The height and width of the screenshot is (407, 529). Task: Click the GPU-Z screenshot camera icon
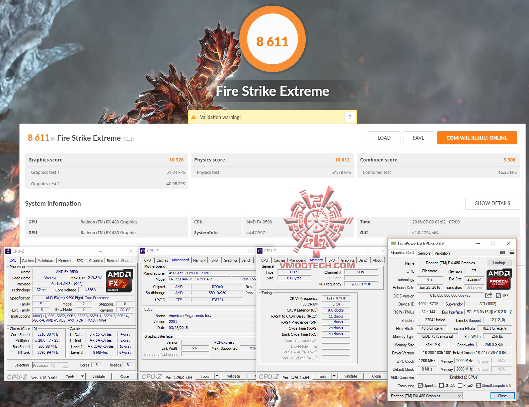[x=502, y=252]
